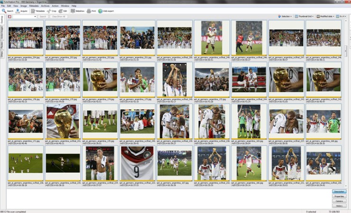The image size is (351, 213).
Task: Expand the search field dropdown
Action: (x=35, y=16)
